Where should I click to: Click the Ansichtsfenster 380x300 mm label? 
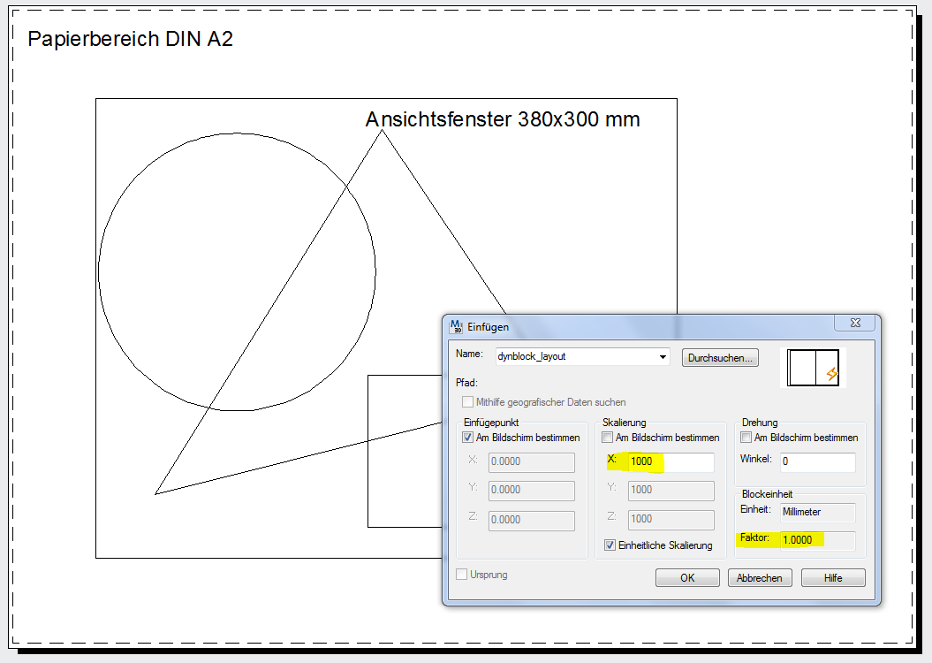click(502, 119)
